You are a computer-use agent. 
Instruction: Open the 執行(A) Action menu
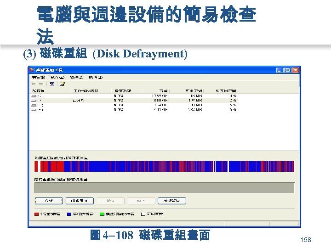[x=57, y=77]
